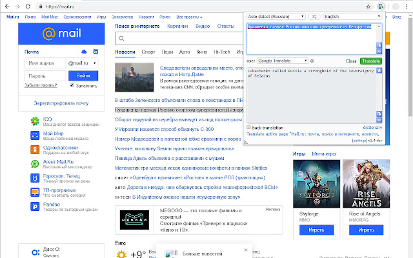This screenshot has height=258, width=413.
Task: Click the cloud icon in Почта header
Action: [x=84, y=51]
